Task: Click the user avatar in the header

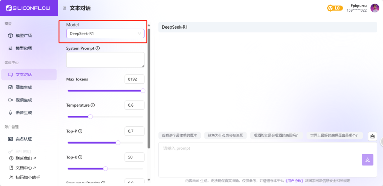Action: click(375, 8)
